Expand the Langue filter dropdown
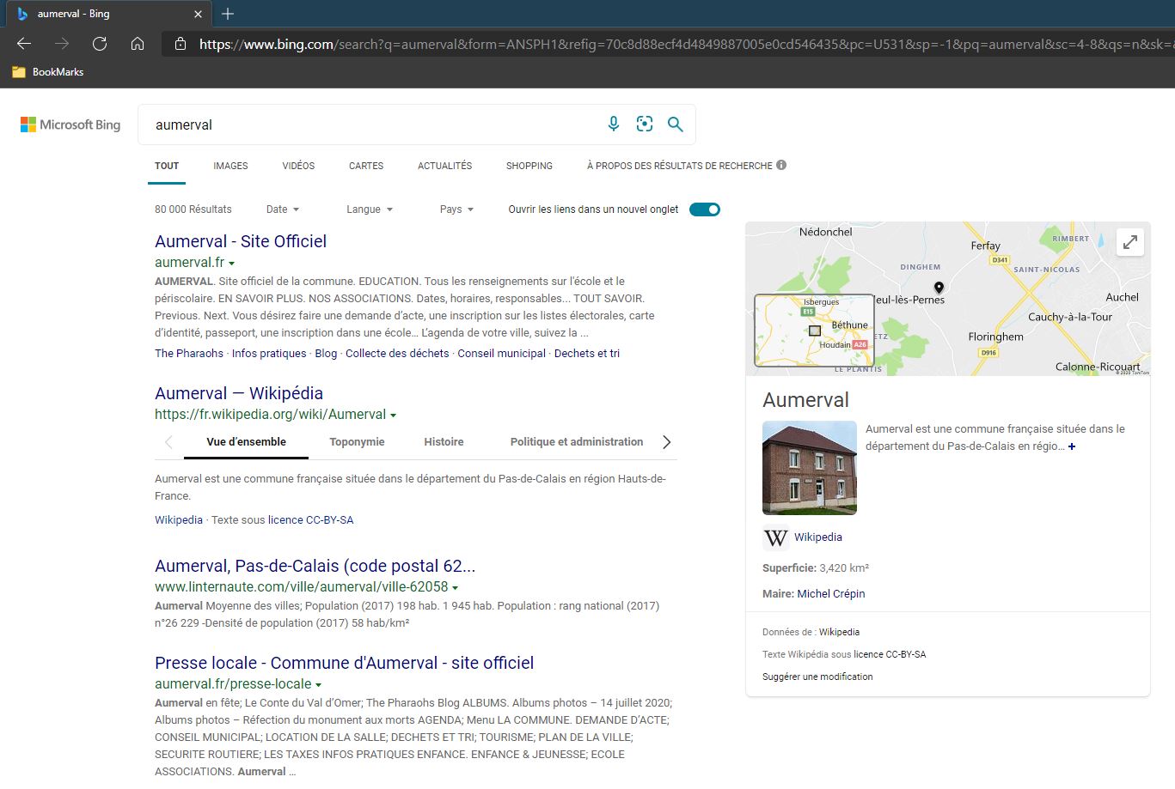 (370, 209)
